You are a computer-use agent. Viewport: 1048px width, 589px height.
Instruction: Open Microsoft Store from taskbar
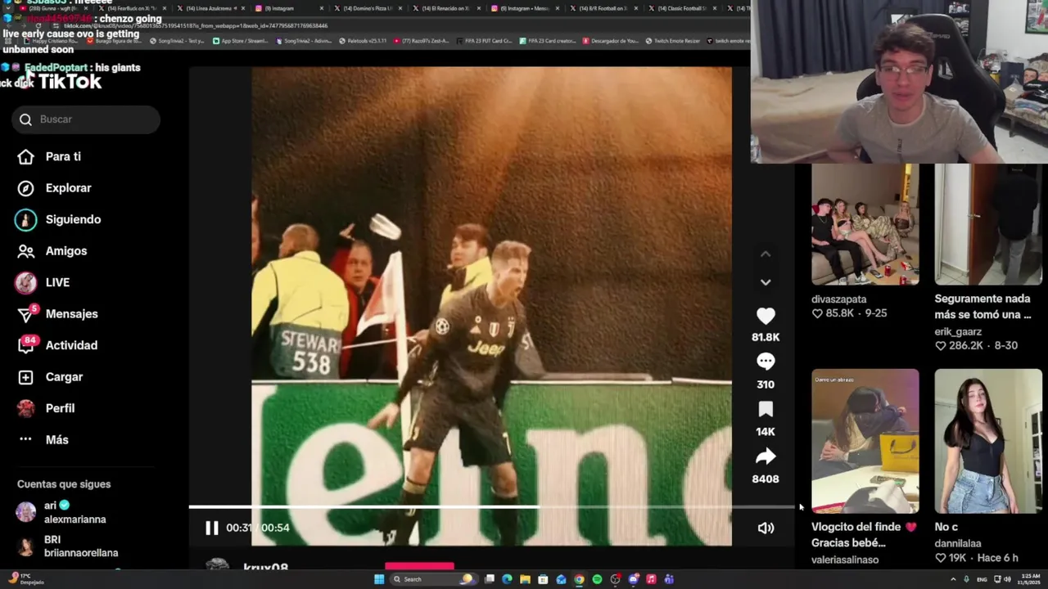pyautogui.click(x=543, y=579)
